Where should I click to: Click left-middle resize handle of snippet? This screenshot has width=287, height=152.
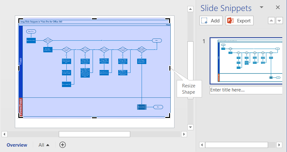(19, 68)
